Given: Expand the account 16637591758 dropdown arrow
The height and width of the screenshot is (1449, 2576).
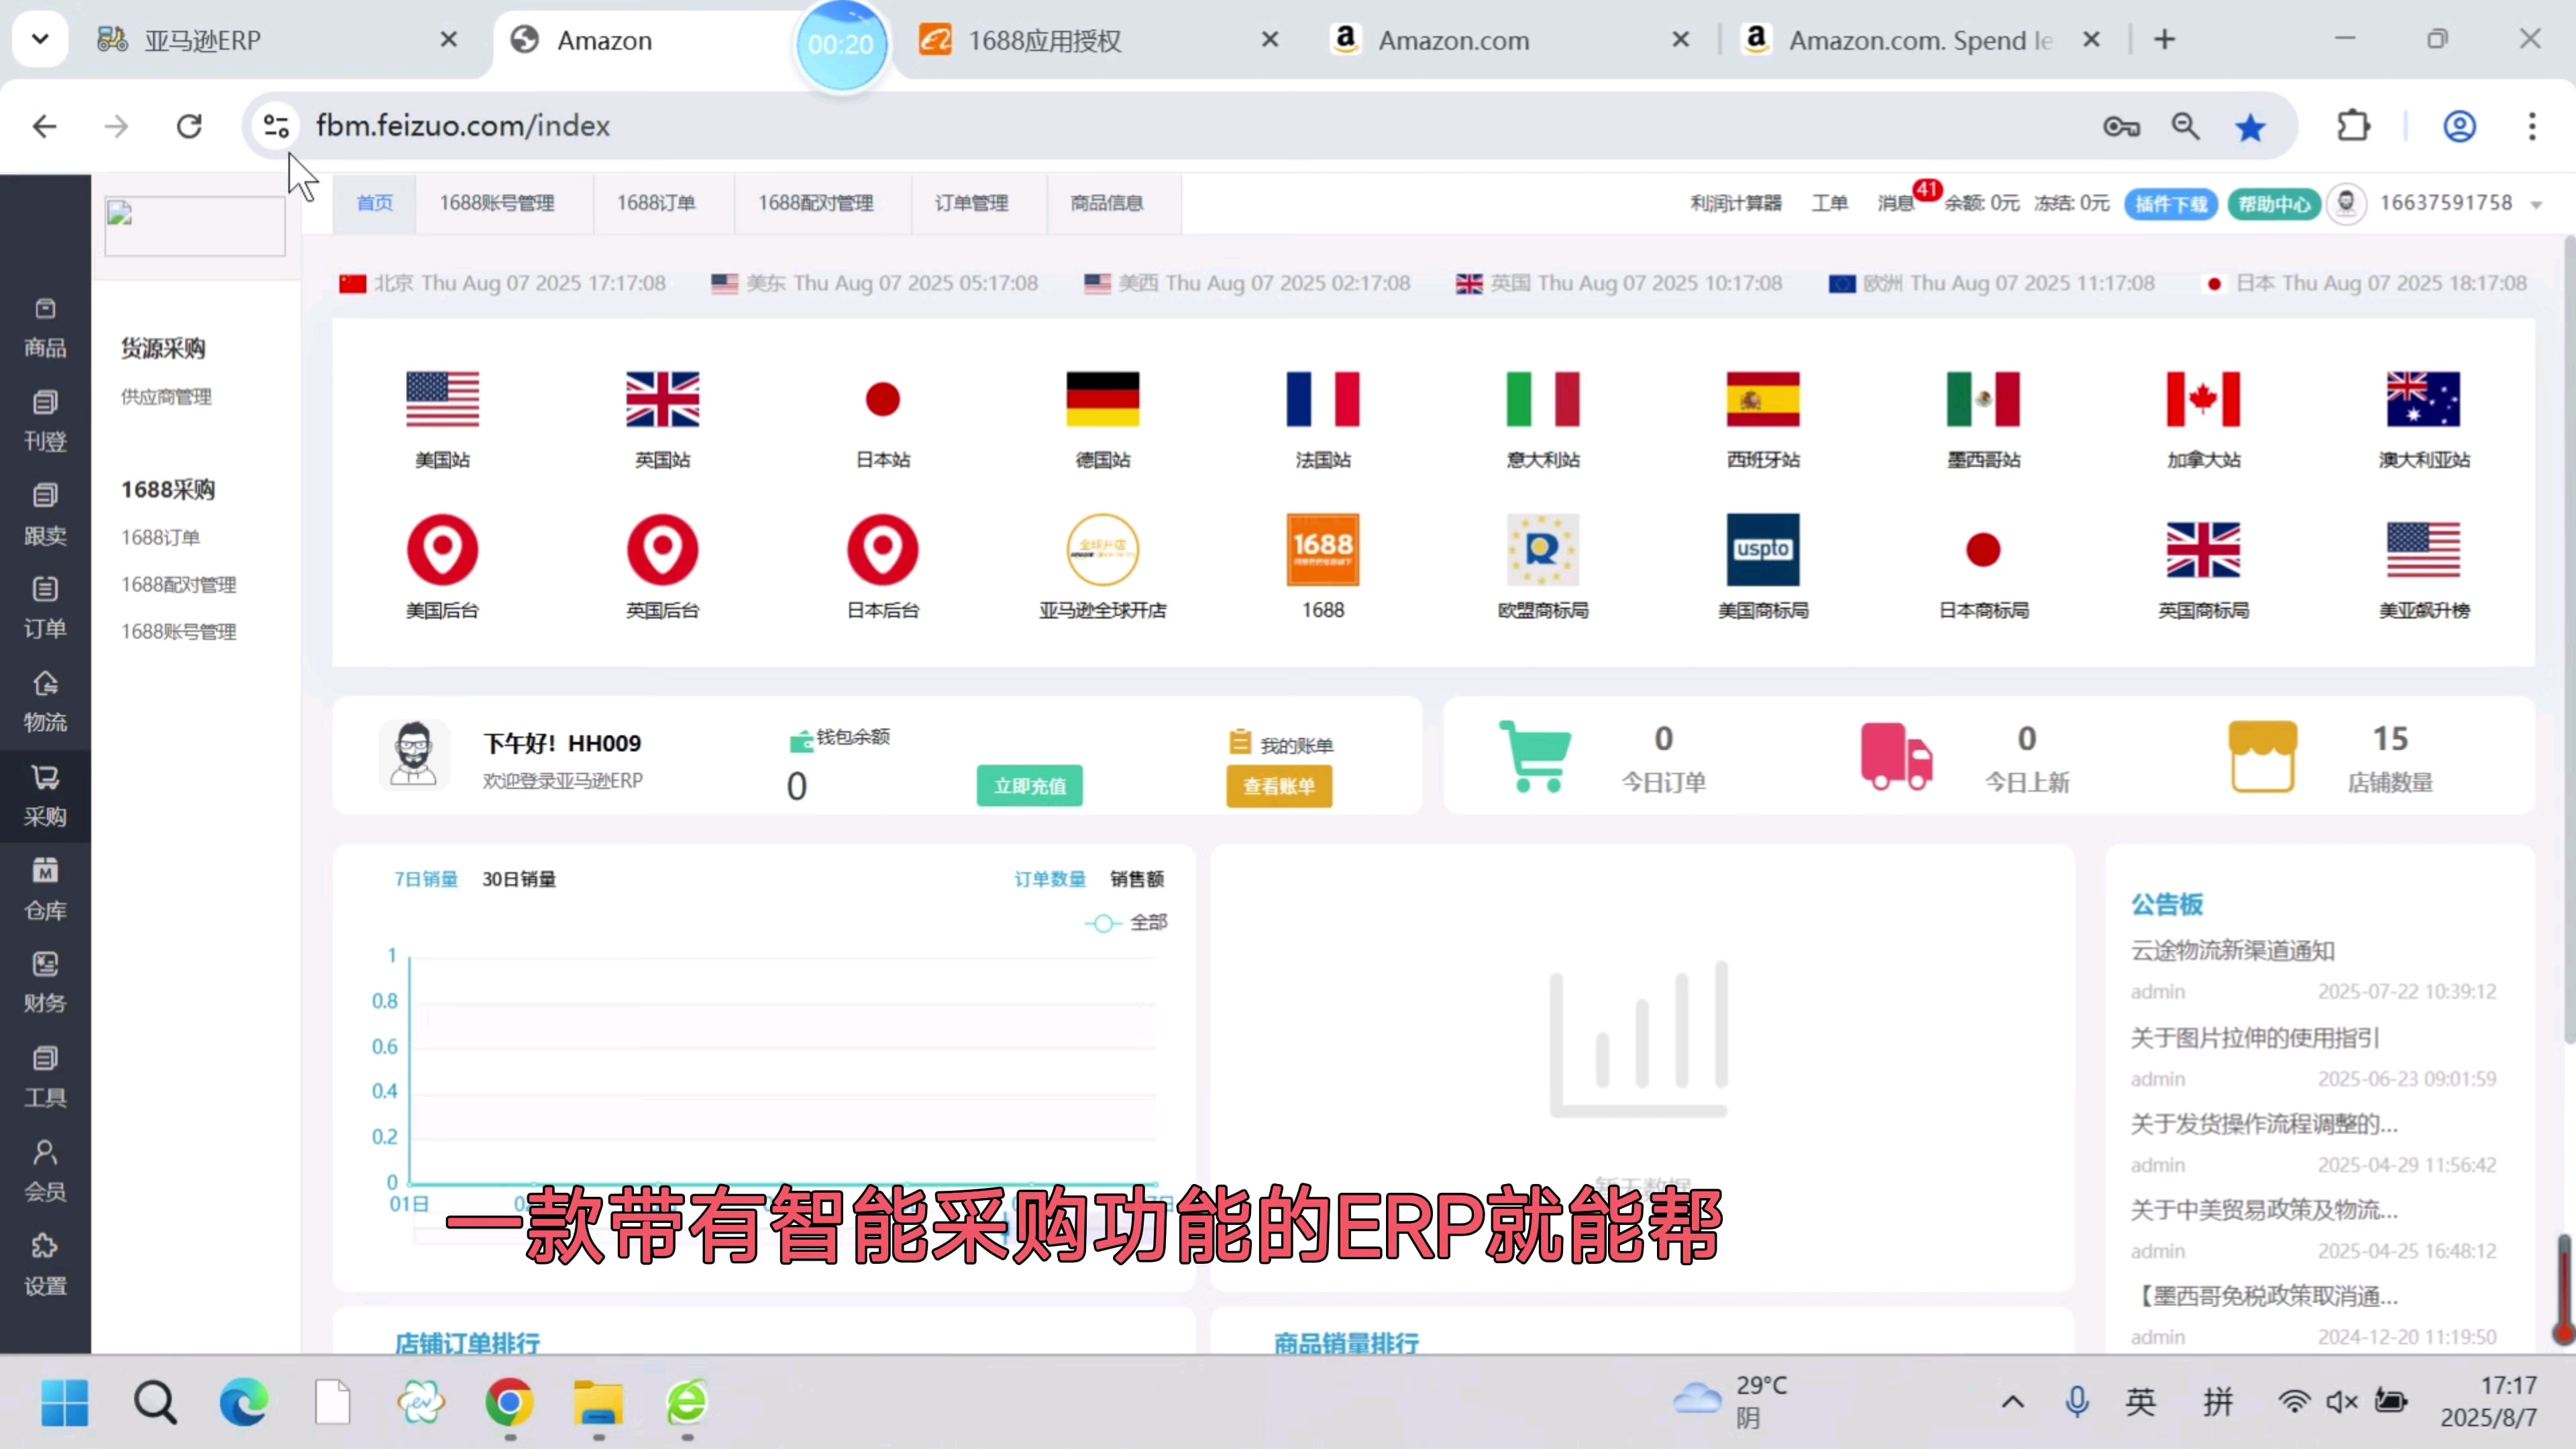Looking at the screenshot, I should coord(2537,205).
